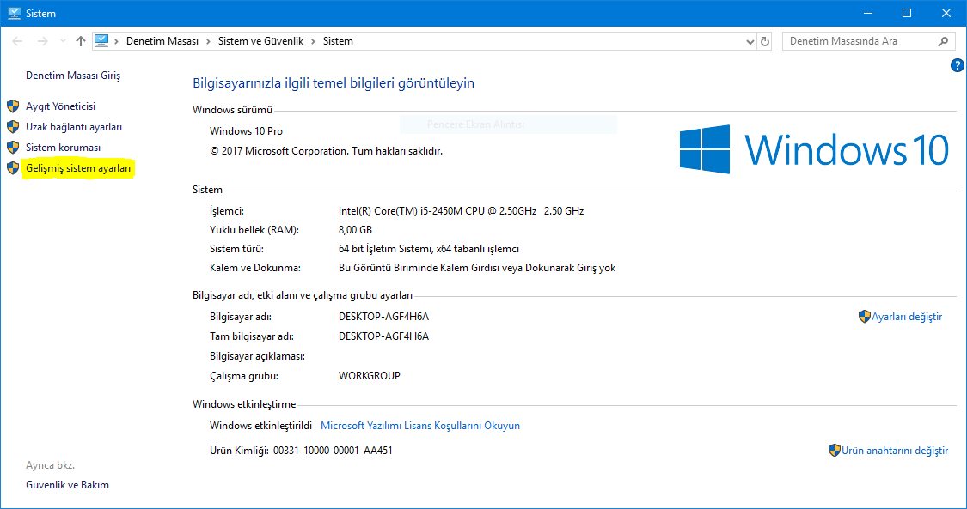Go up one level with up arrow
The height and width of the screenshot is (509, 967).
pos(81,41)
